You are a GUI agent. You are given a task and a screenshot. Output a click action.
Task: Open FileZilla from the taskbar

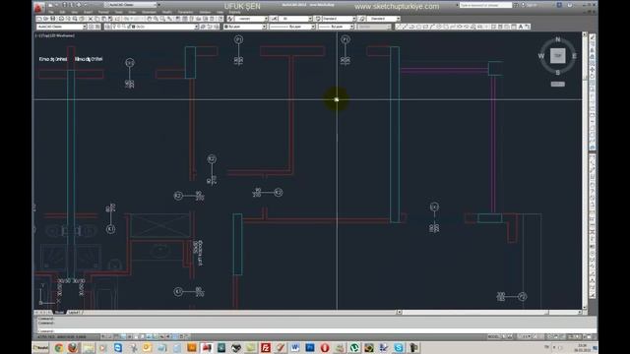point(266,347)
